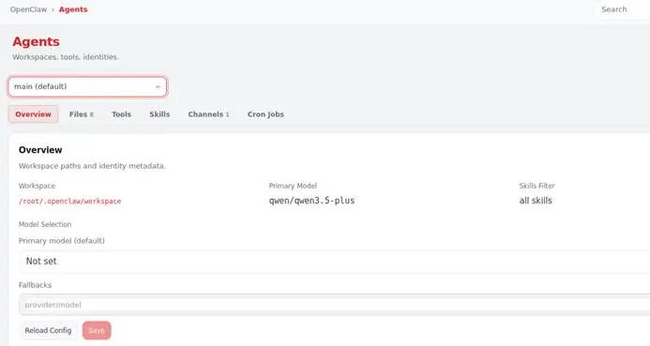Click the Reload Config button
Screen dimensions: 650x346
coord(48,331)
